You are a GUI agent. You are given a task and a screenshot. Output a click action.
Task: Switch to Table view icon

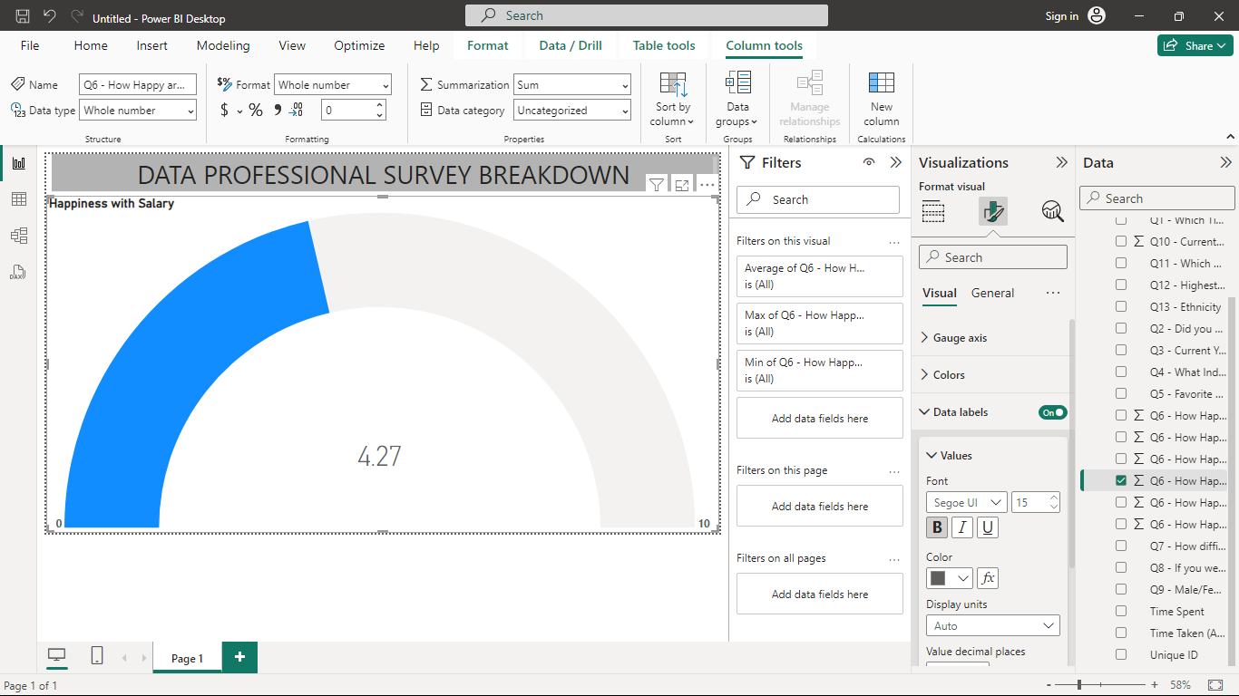coord(18,199)
